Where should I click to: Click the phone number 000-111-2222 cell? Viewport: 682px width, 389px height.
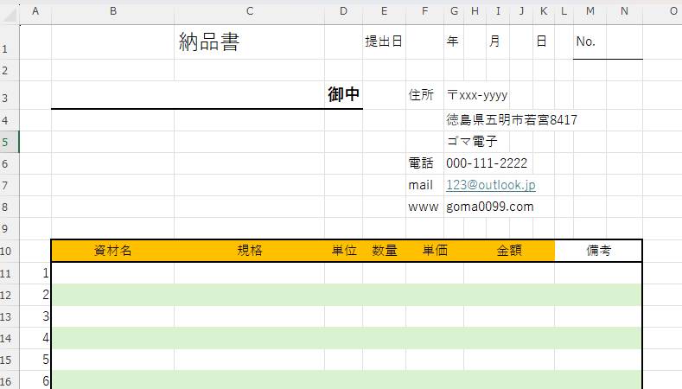point(487,163)
